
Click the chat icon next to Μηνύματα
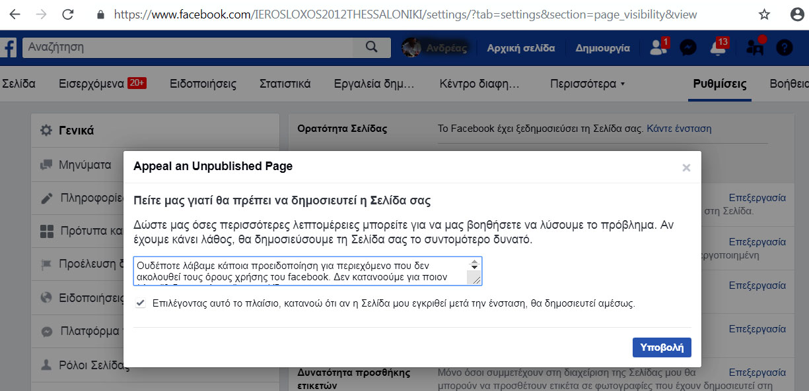[46, 165]
